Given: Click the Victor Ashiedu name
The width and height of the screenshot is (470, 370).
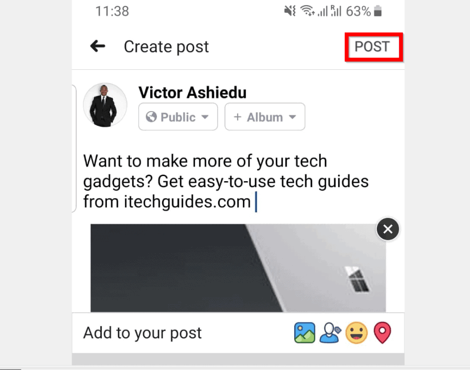Looking at the screenshot, I should 192,92.
